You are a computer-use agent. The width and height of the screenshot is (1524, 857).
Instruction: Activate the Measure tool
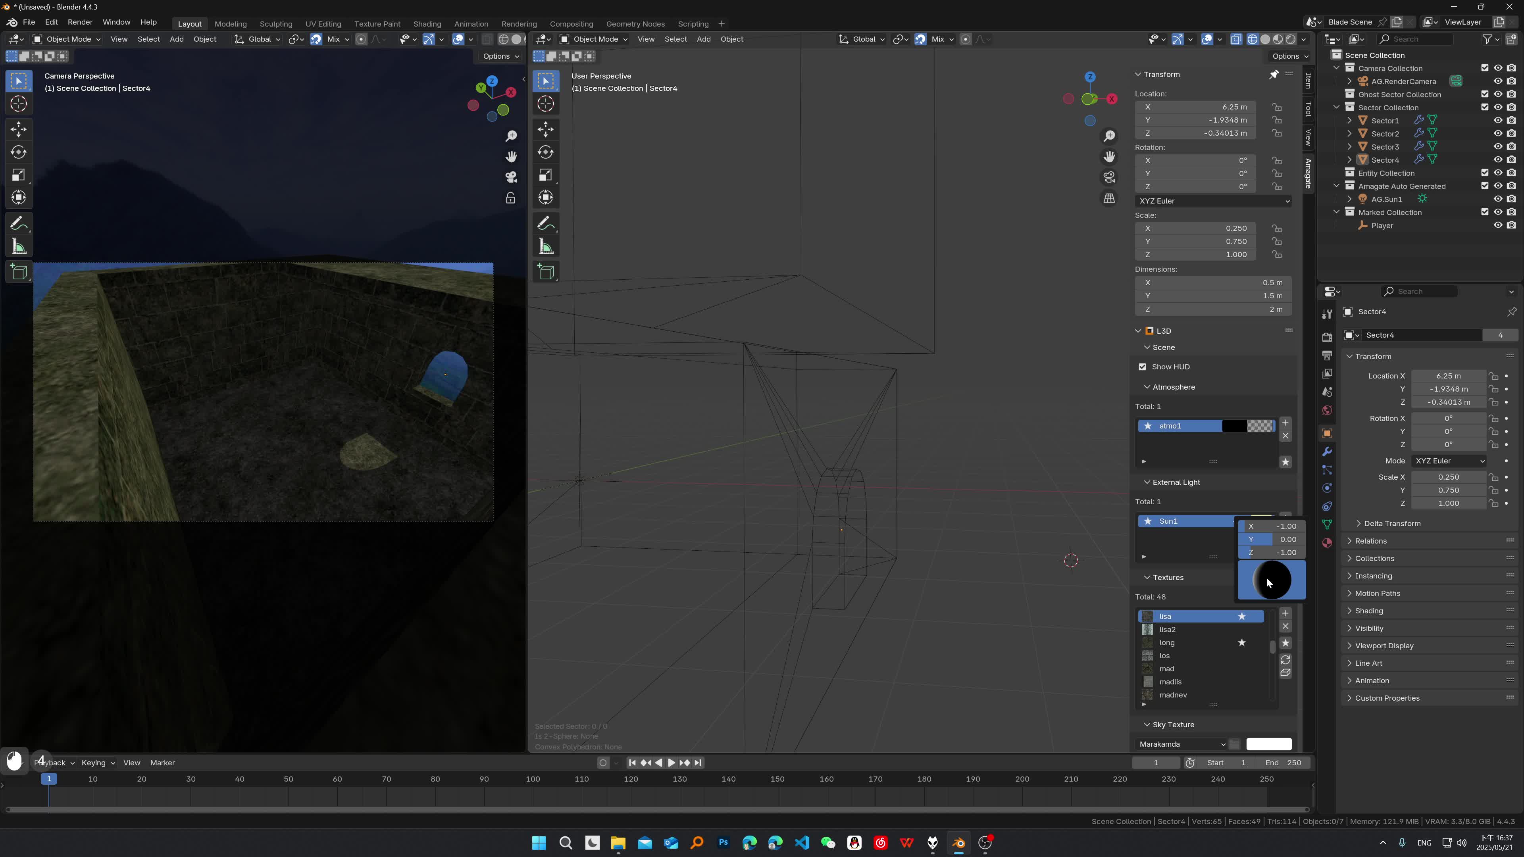18,246
